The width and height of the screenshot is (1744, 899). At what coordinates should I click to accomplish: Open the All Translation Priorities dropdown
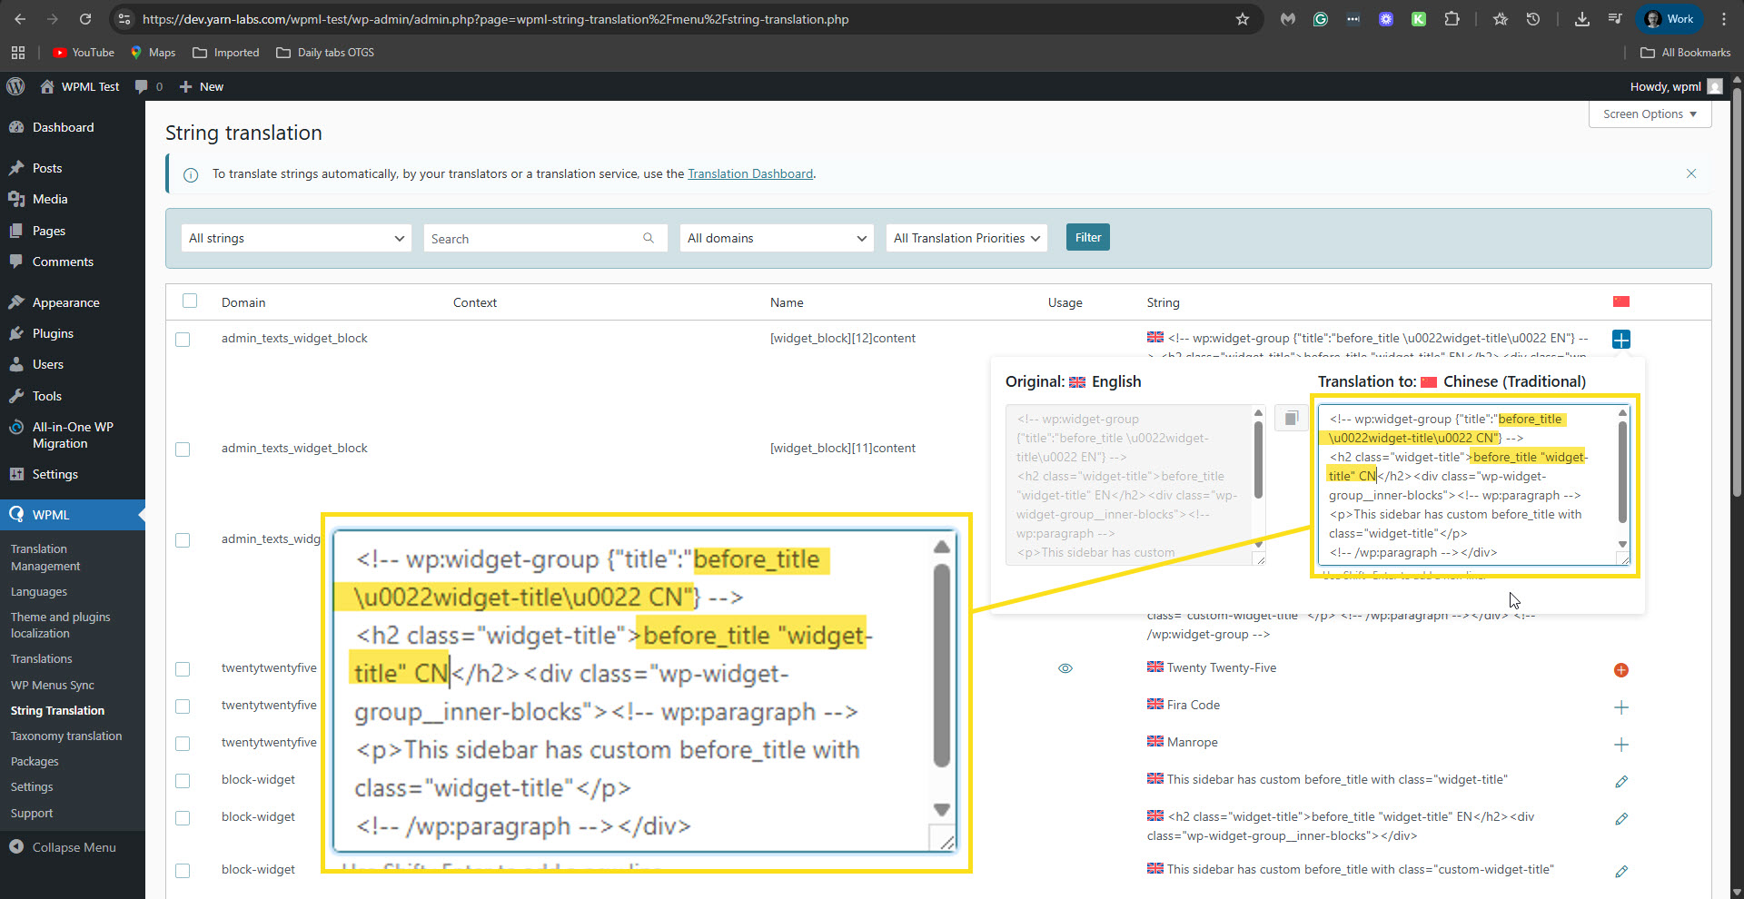pos(966,238)
